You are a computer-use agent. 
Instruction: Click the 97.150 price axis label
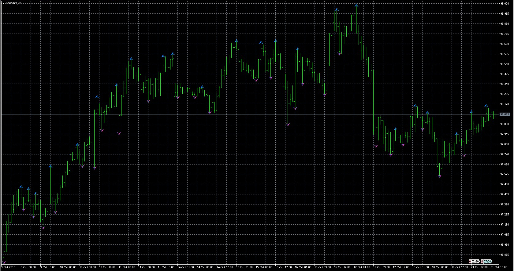click(504, 225)
